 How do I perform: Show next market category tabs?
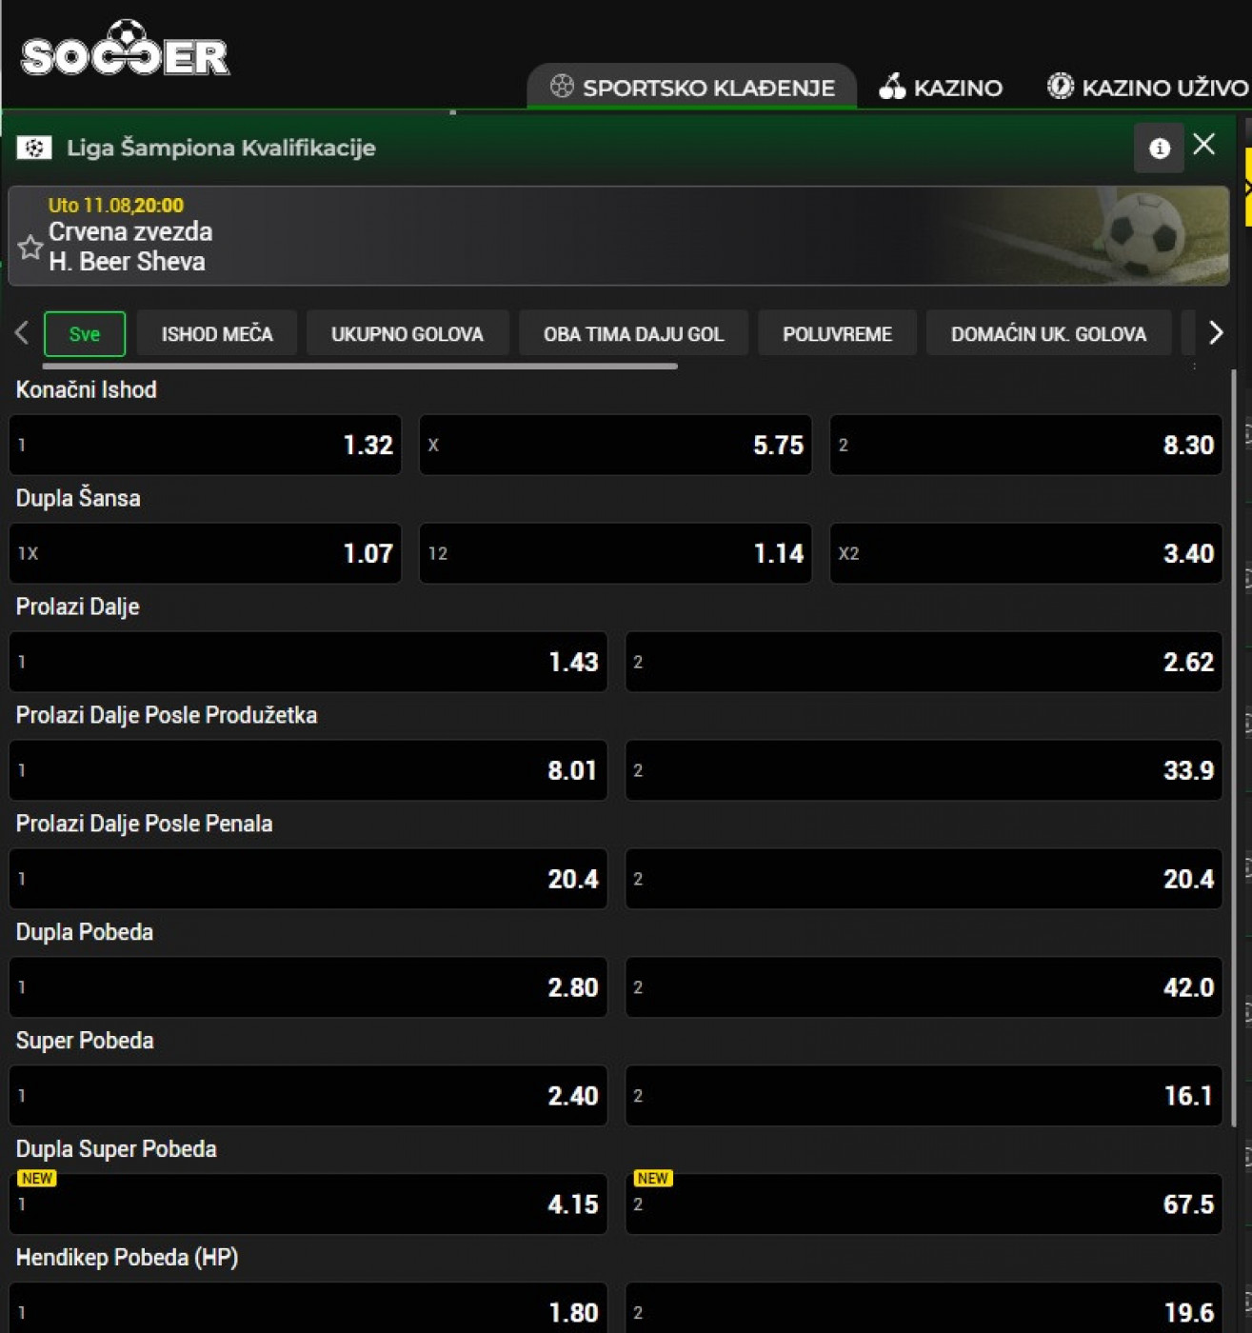click(x=1216, y=333)
